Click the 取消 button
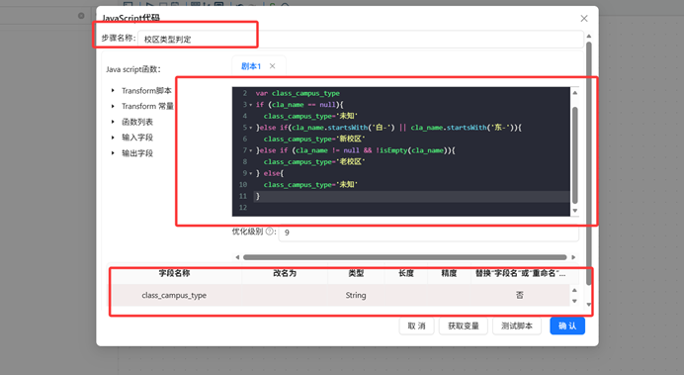This screenshot has height=375, width=684. (x=416, y=327)
